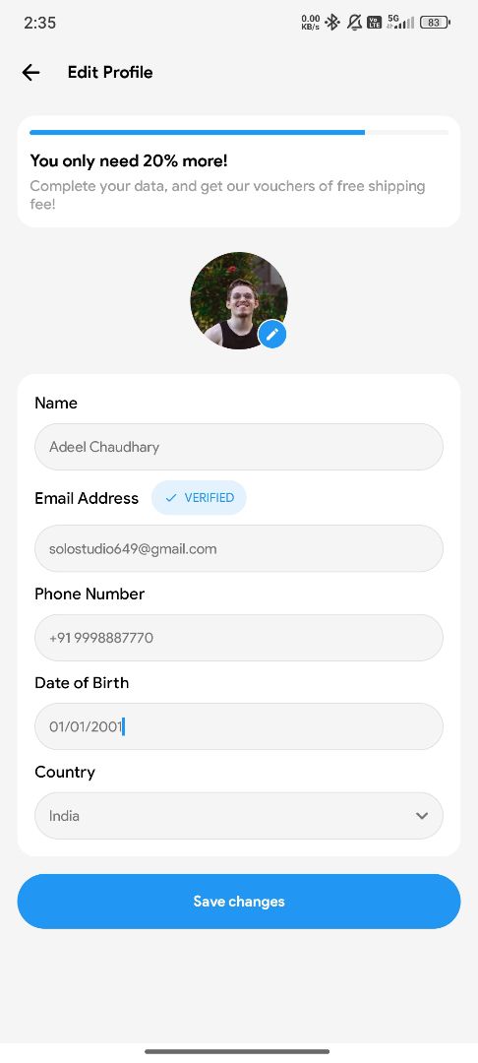478x1063 pixels.
Task: Tap the VERIFIED email badge
Action: coord(199,498)
